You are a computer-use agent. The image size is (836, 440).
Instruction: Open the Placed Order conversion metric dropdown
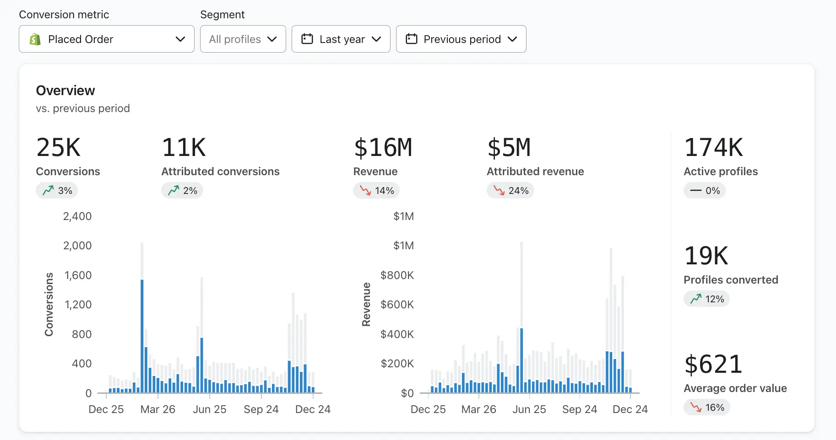click(106, 39)
